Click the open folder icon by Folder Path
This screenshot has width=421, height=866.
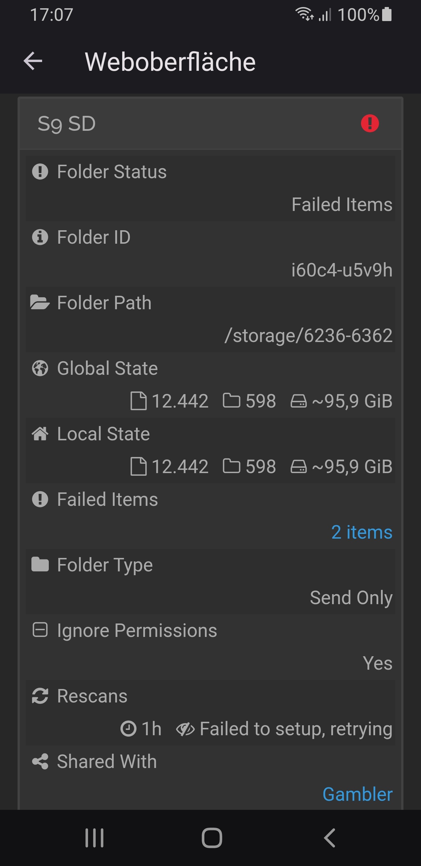[x=40, y=302]
